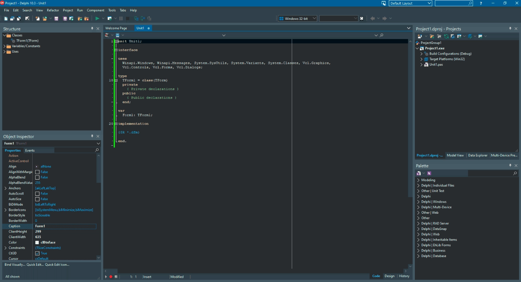
Task: Click the Remove File from Project icon
Action: [x=87, y=19]
